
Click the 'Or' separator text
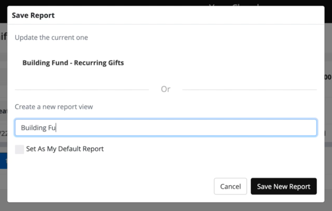(166, 89)
